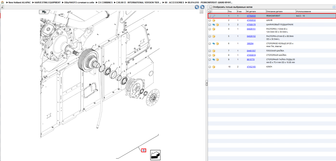Click callout 1 in the diagram
The height and width of the screenshot is (161, 336).
[144, 151]
